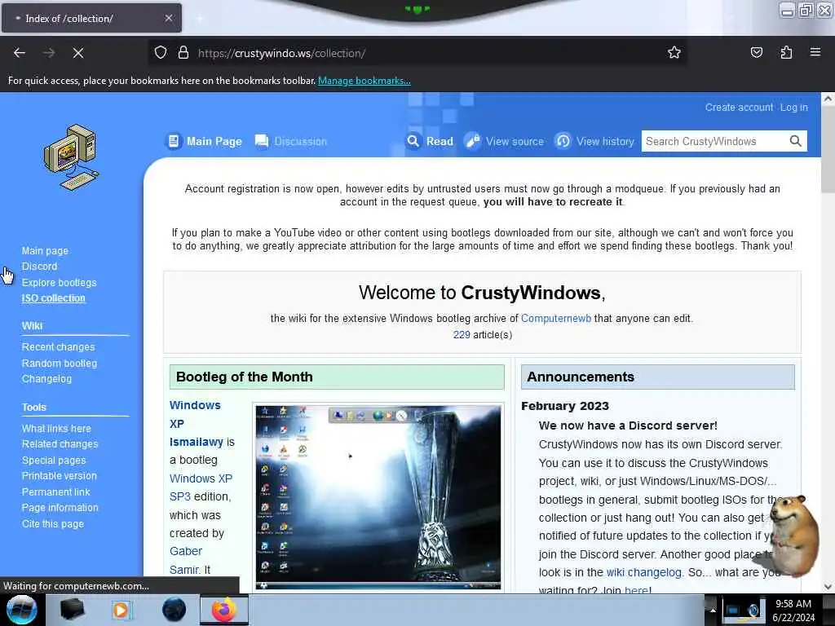Click the search magnifier icon in wiki search
The width and height of the screenshot is (835, 626).
coord(796,141)
